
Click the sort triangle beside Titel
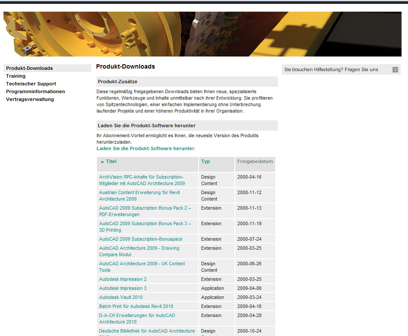tap(102, 162)
